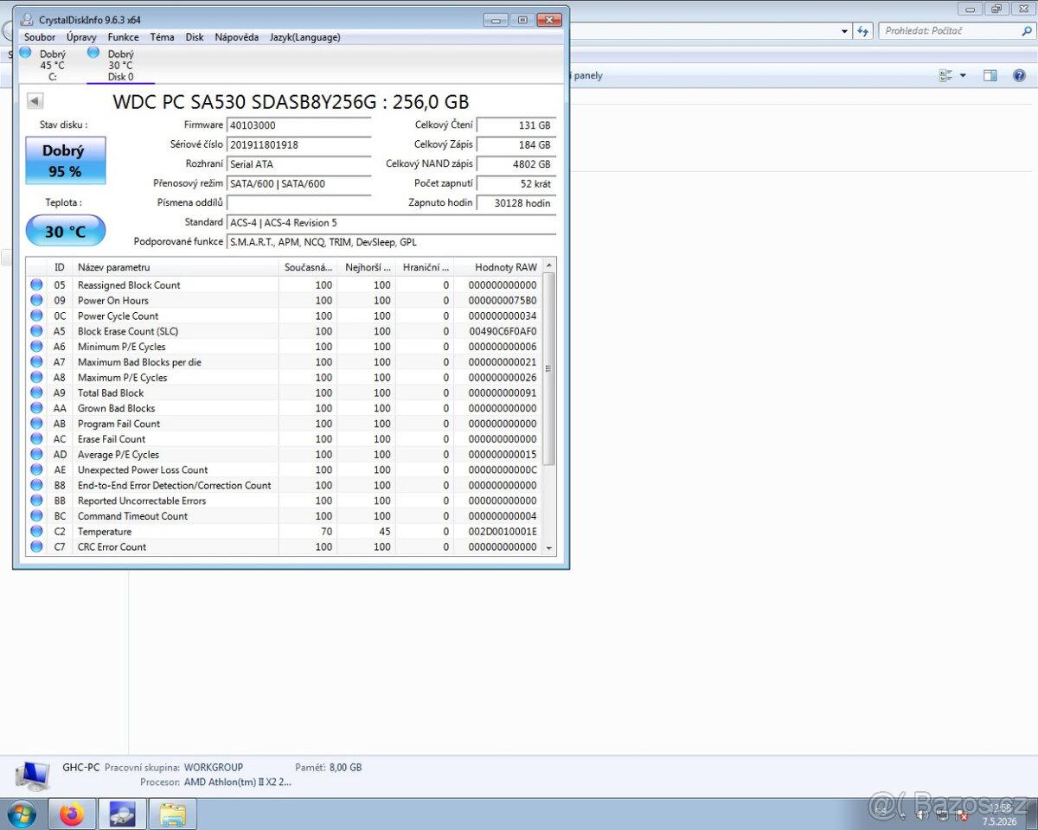1038x830 pixels.
Task: Click scroll-down arrow of SMART table
Action: coord(549,547)
